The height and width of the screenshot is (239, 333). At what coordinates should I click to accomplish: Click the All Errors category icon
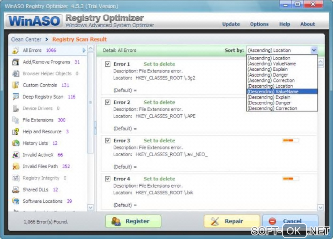coord(16,51)
